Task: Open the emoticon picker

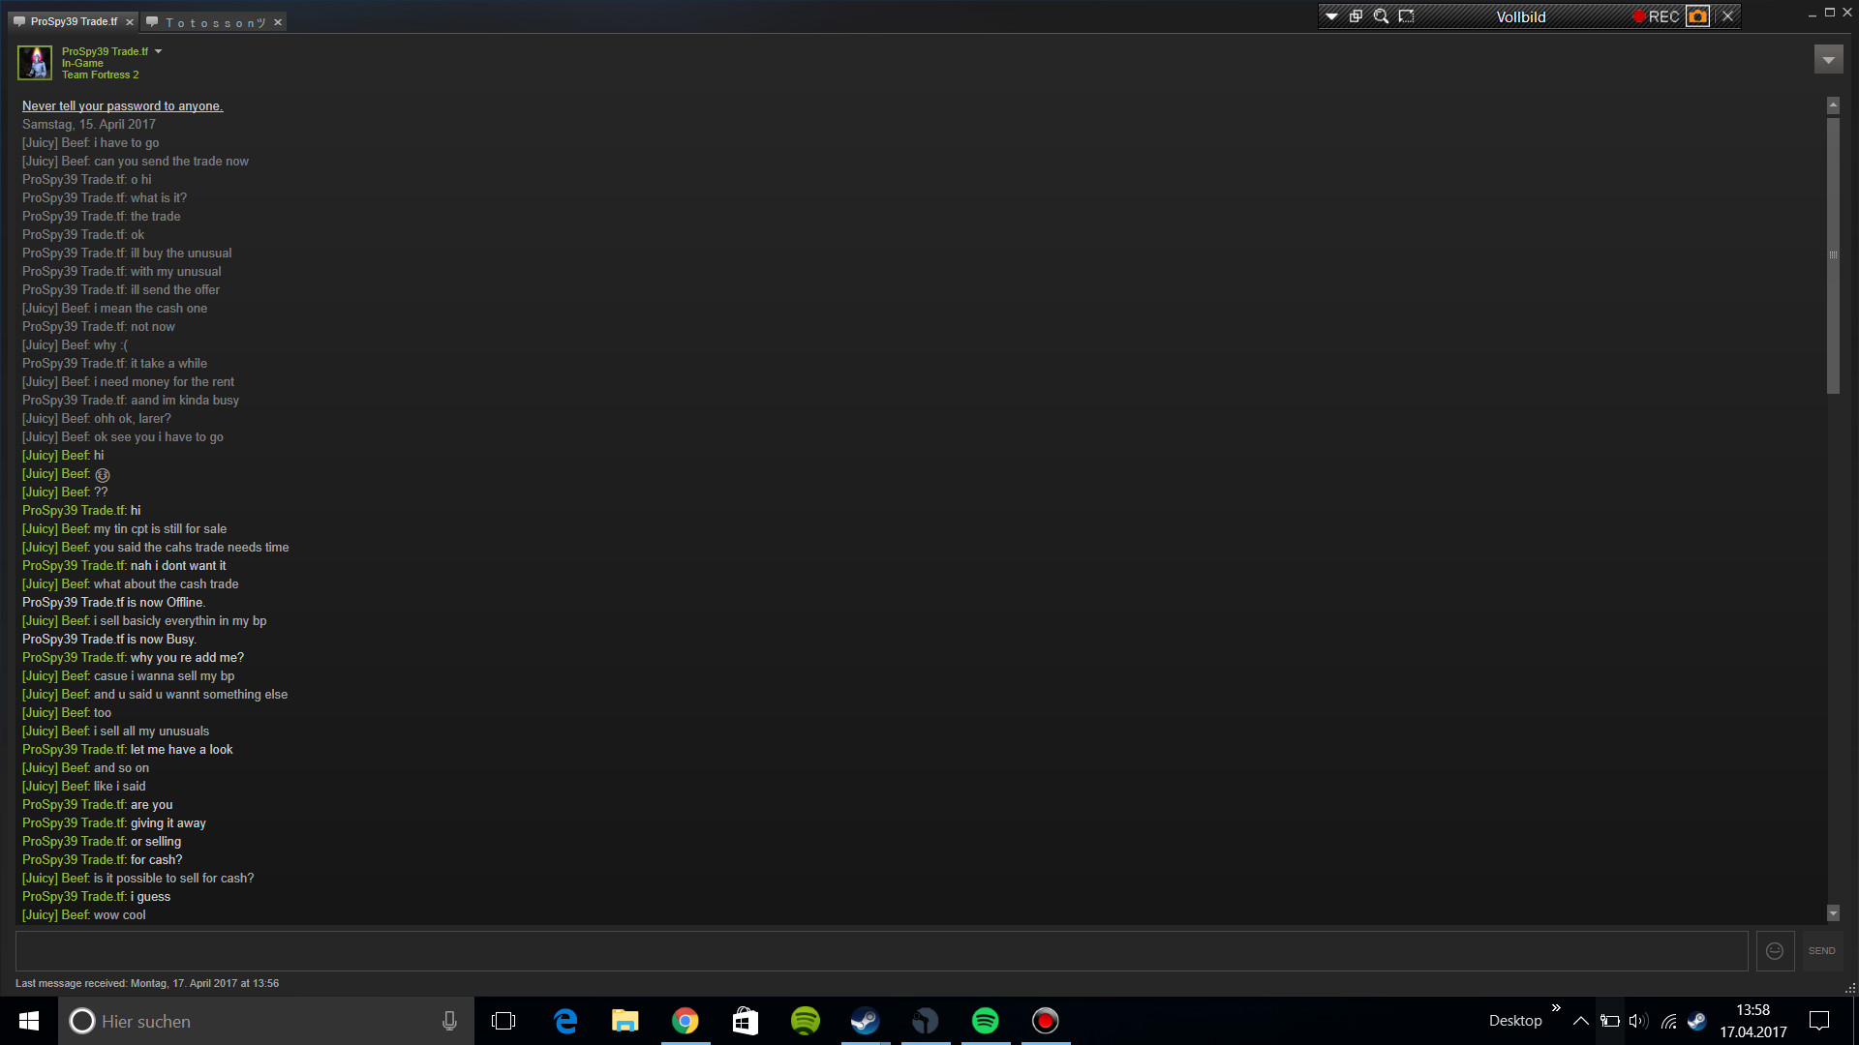Action: 1775,951
